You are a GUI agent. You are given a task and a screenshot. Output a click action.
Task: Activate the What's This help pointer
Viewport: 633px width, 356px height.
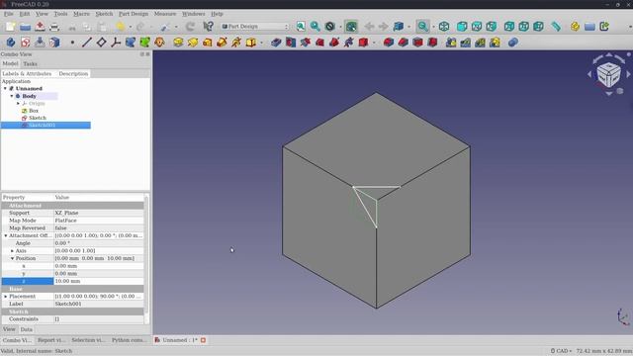tap(208, 27)
